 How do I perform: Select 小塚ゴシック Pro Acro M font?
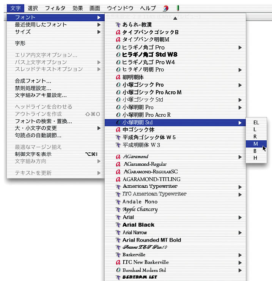(175, 92)
